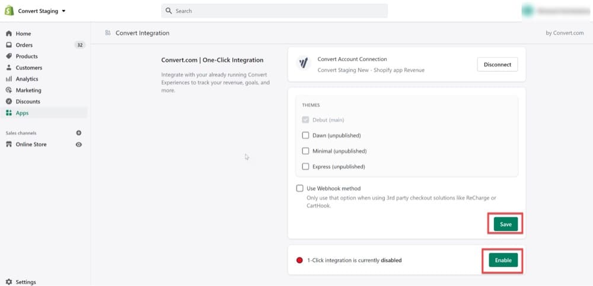Click the Search input field

point(274,11)
